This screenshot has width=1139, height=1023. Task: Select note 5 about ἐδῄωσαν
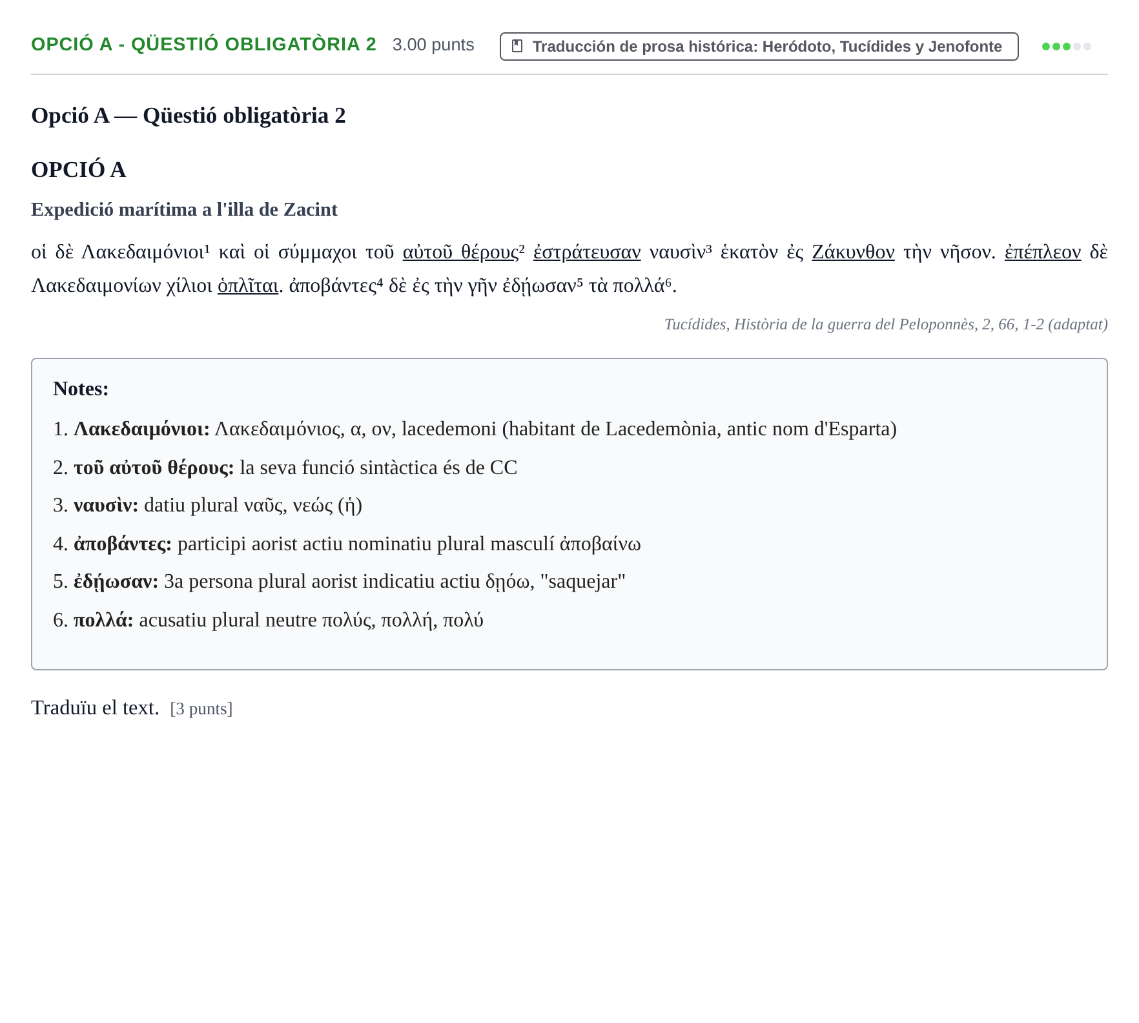tap(339, 581)
